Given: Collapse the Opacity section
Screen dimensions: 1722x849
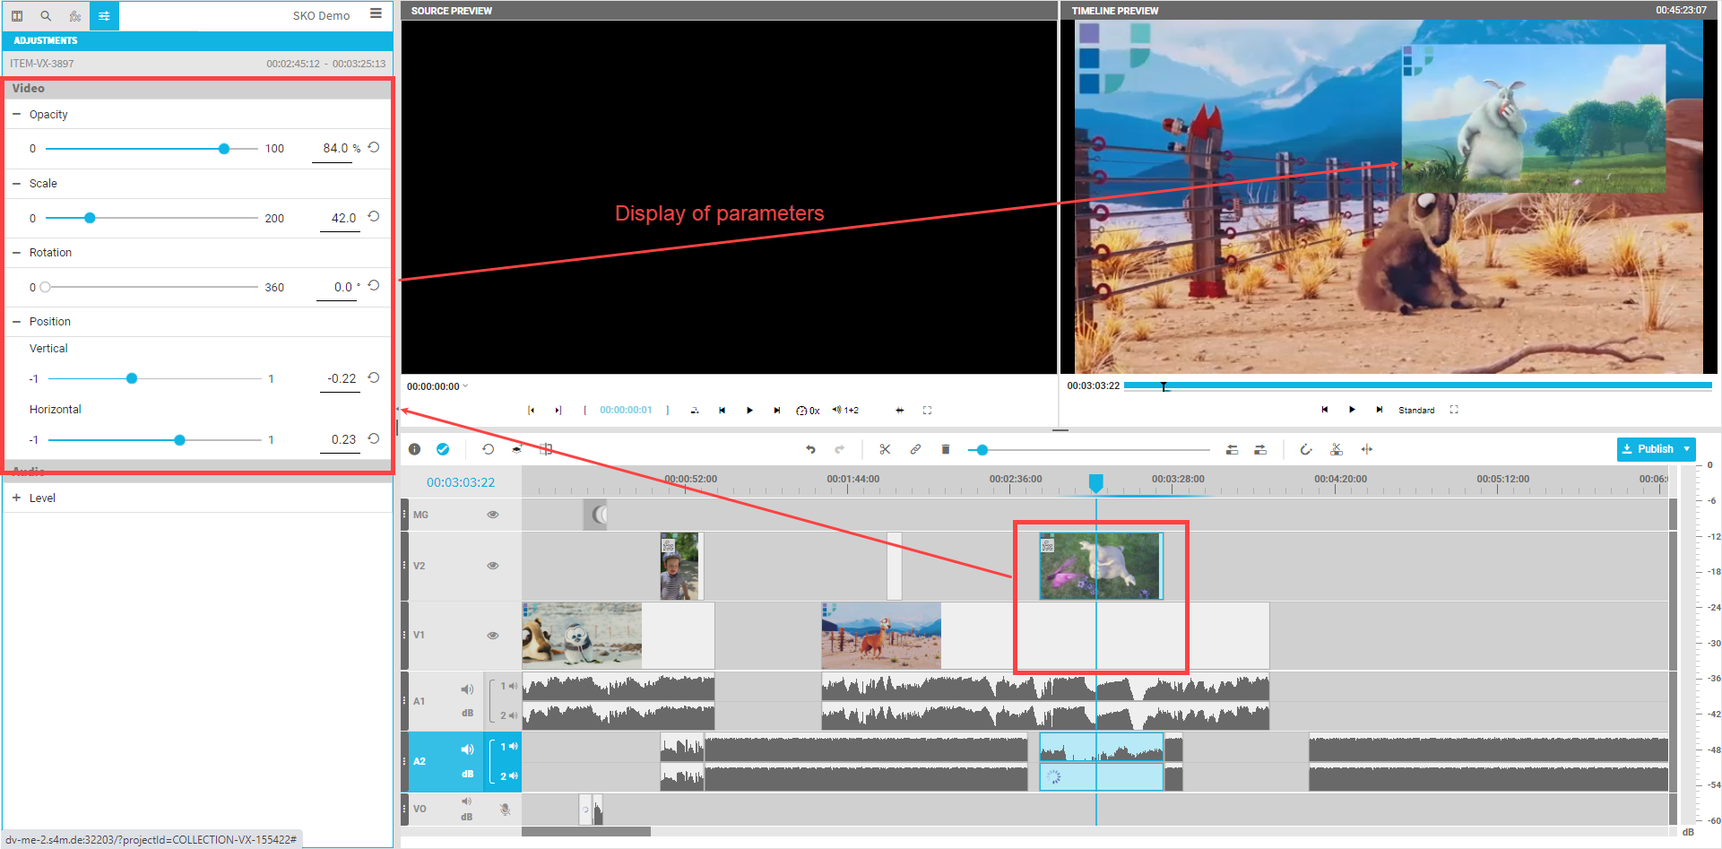Looking at the screenshot, I should [x=16, y=115].
